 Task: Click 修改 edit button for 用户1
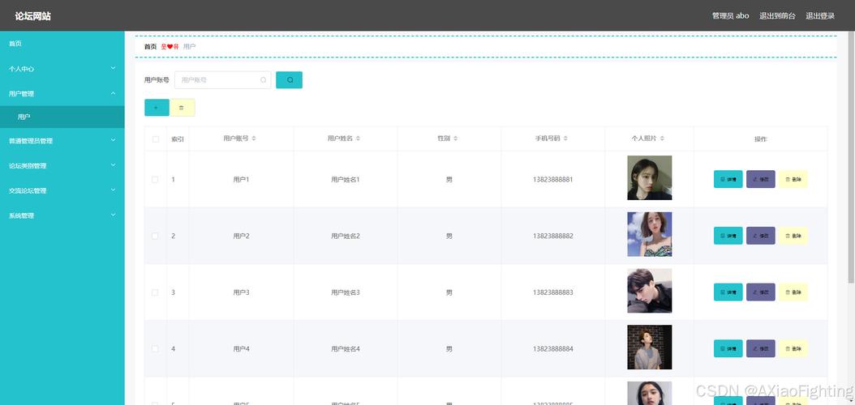point(761,179)
